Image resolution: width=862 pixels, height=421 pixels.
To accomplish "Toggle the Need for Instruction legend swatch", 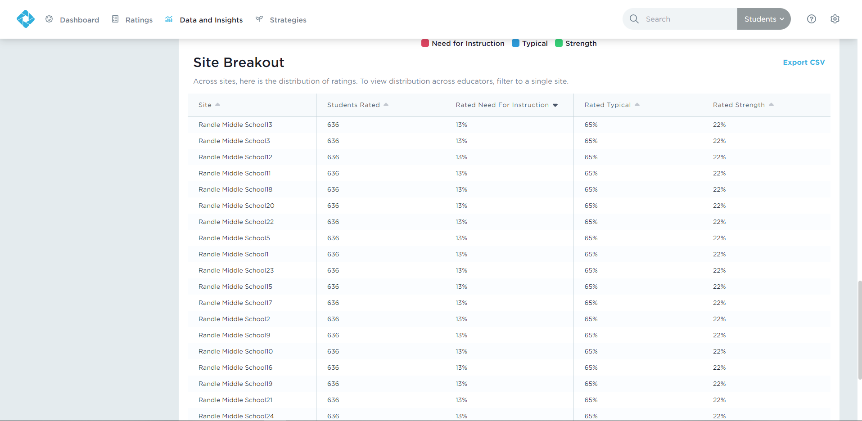I will [x=425, y=43].
